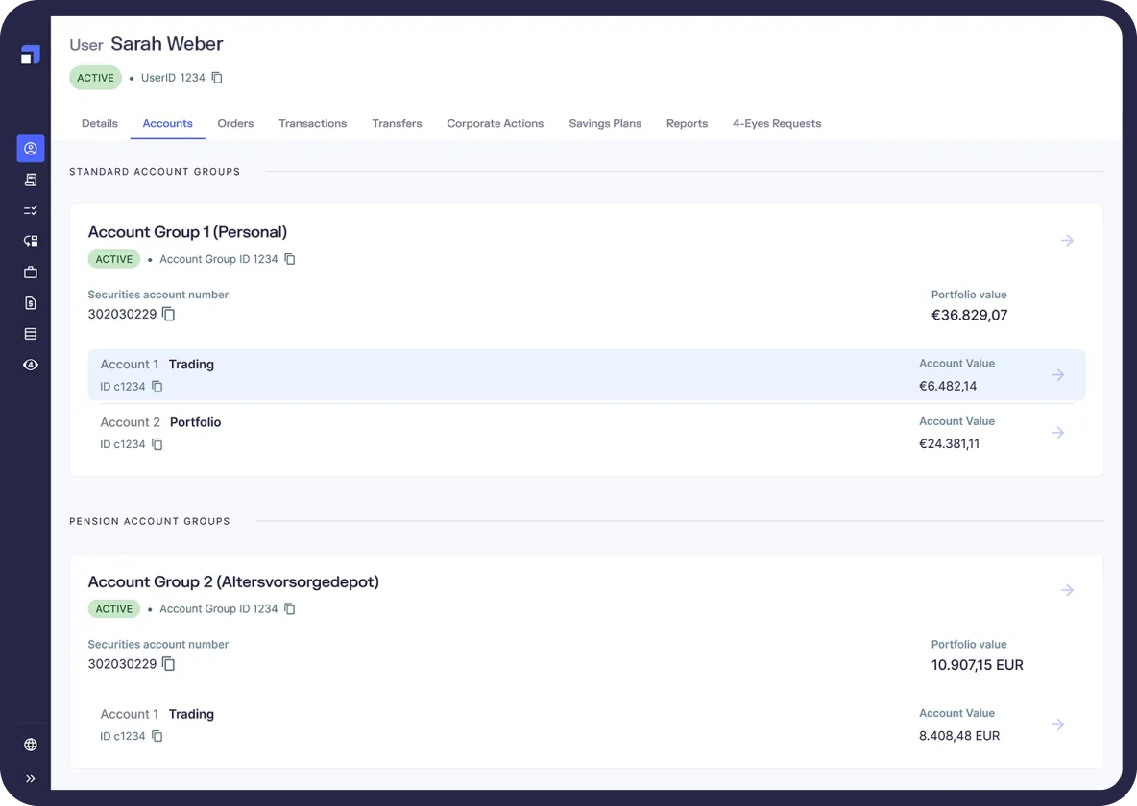The image size is (1137, 806).
Task: Click portfolio value €36.829,07
Action: pyautogui.click(x=970, y=315)
